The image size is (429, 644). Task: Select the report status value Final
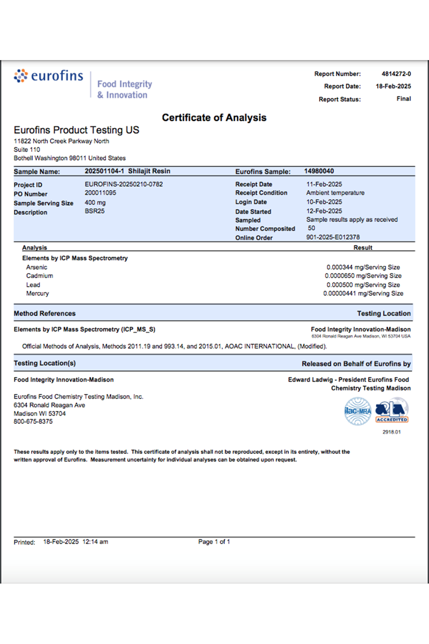point(404,99)
